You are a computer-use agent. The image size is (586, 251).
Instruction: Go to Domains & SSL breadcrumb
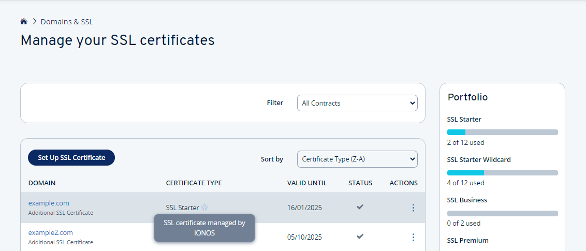point(67,22)
